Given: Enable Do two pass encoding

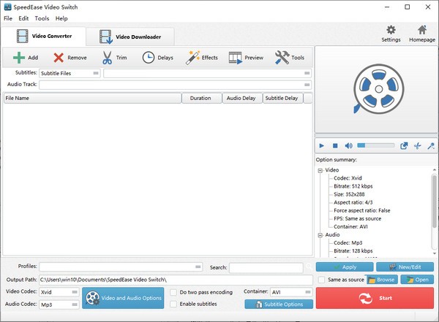Looking at the screenshot, I should (x=173, y=291).
